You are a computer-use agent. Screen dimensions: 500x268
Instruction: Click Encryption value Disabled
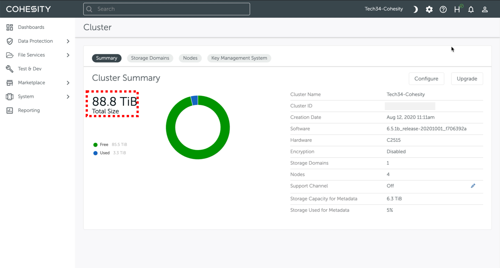click(396, 152)
